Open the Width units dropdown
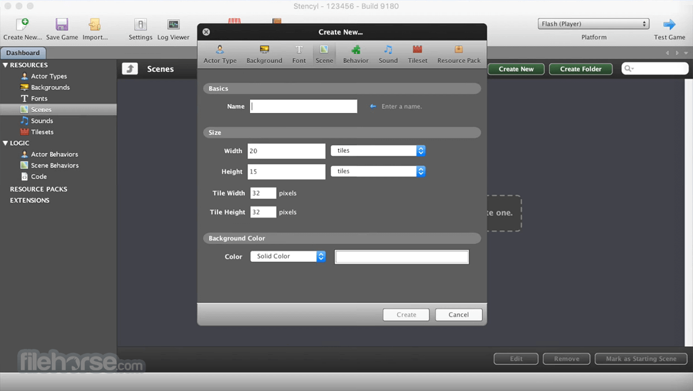 click(x=378, y=151)
